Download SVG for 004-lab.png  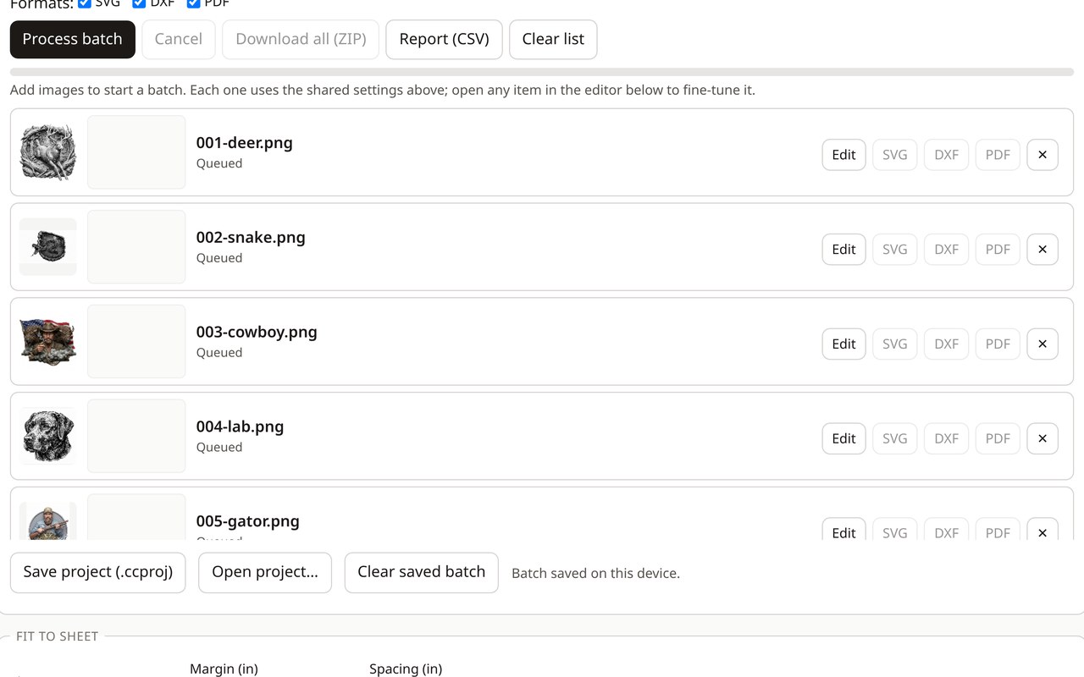tap(895, 439)
